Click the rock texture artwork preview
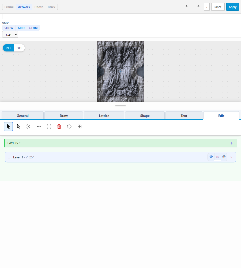The image size is (241, 268). point(120,72)
